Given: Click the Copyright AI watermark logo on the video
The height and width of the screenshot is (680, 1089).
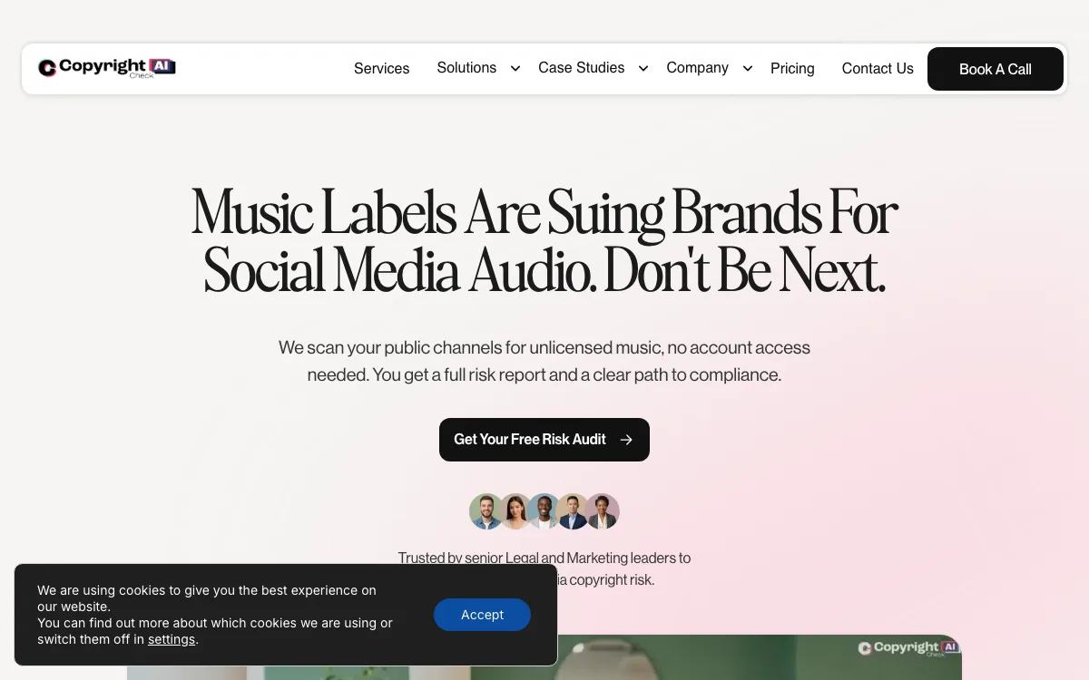Looking at the screenshot, I should point(908,648).
